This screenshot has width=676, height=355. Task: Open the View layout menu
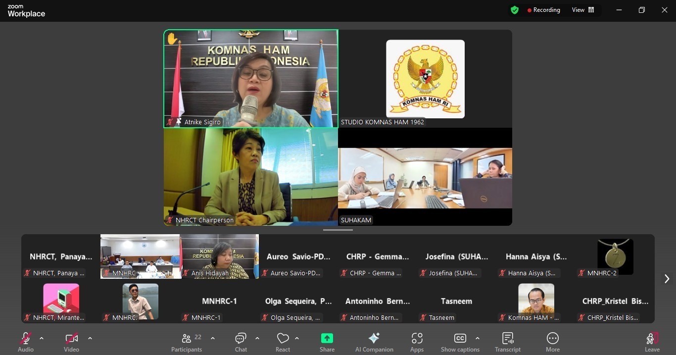(x=583, y=10)
